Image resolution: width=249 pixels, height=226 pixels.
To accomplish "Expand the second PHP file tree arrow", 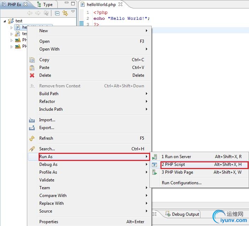I will [11, 34].
